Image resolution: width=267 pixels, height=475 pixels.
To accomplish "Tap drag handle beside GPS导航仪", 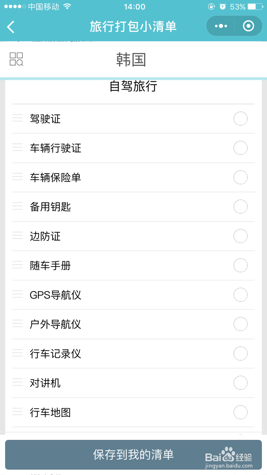I will (x=17, y=294).
